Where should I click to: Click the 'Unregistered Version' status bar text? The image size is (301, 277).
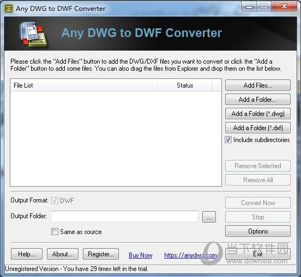77,269
